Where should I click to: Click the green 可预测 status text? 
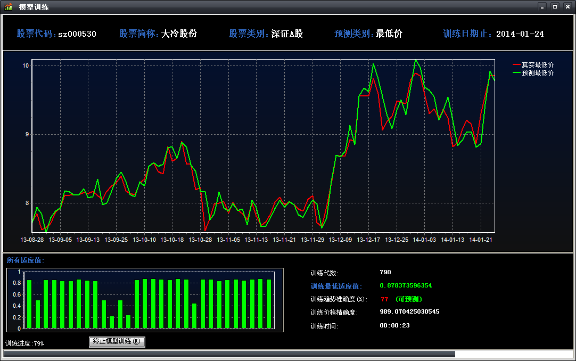point(409,299)
